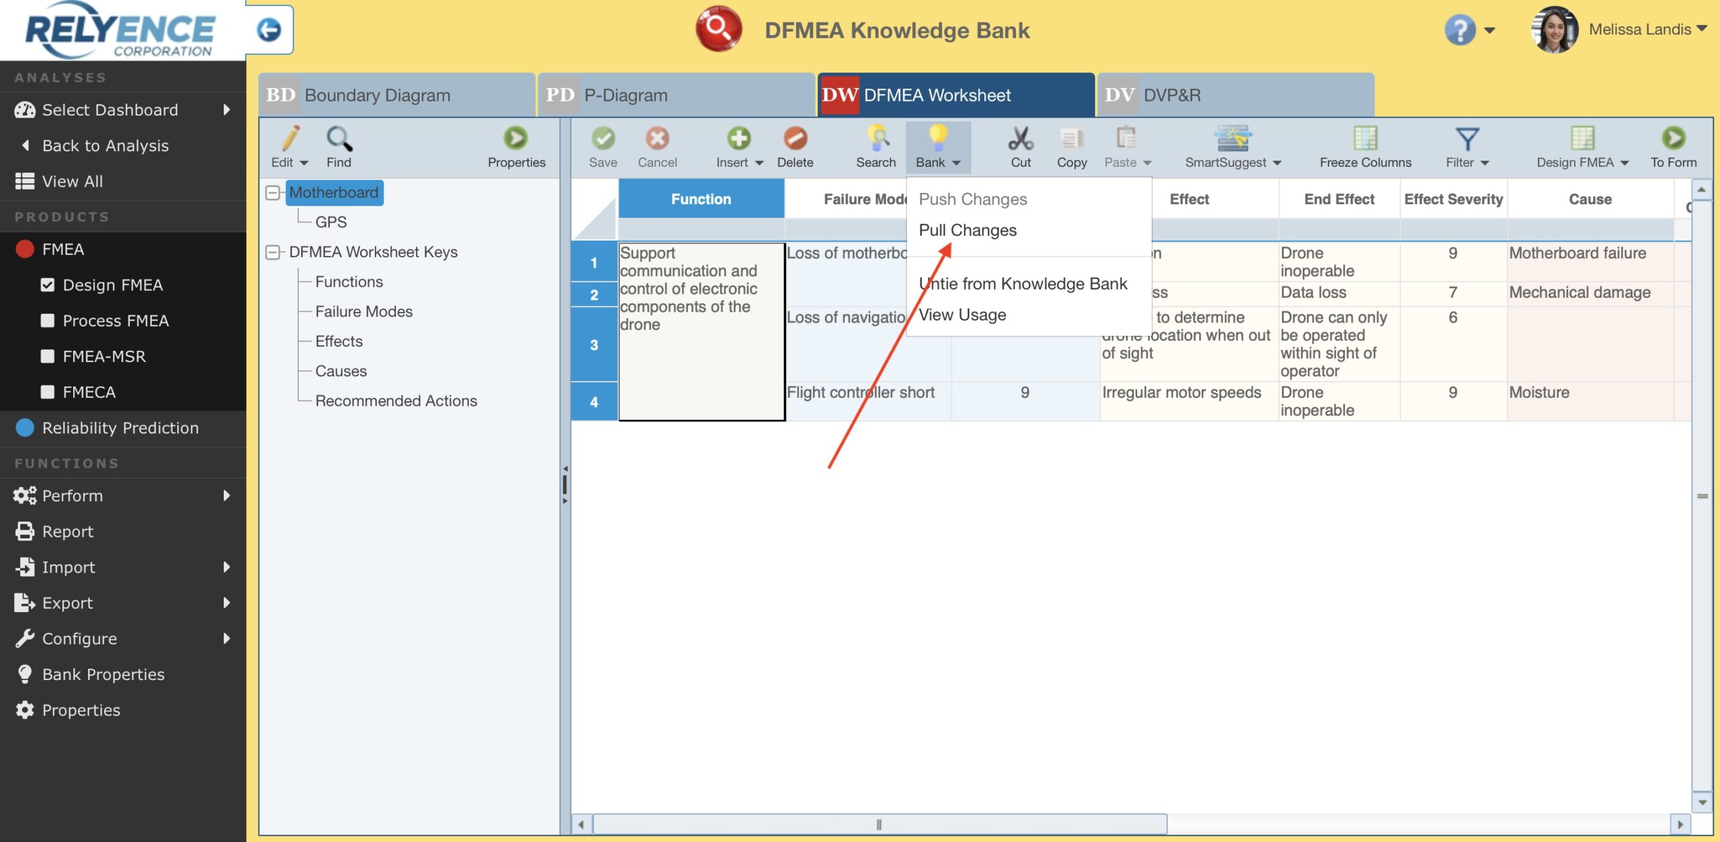The width and height of the screenshot is (1720, 842).
Task: Expand the Export submenu arrow
Action: coord(226,602)
